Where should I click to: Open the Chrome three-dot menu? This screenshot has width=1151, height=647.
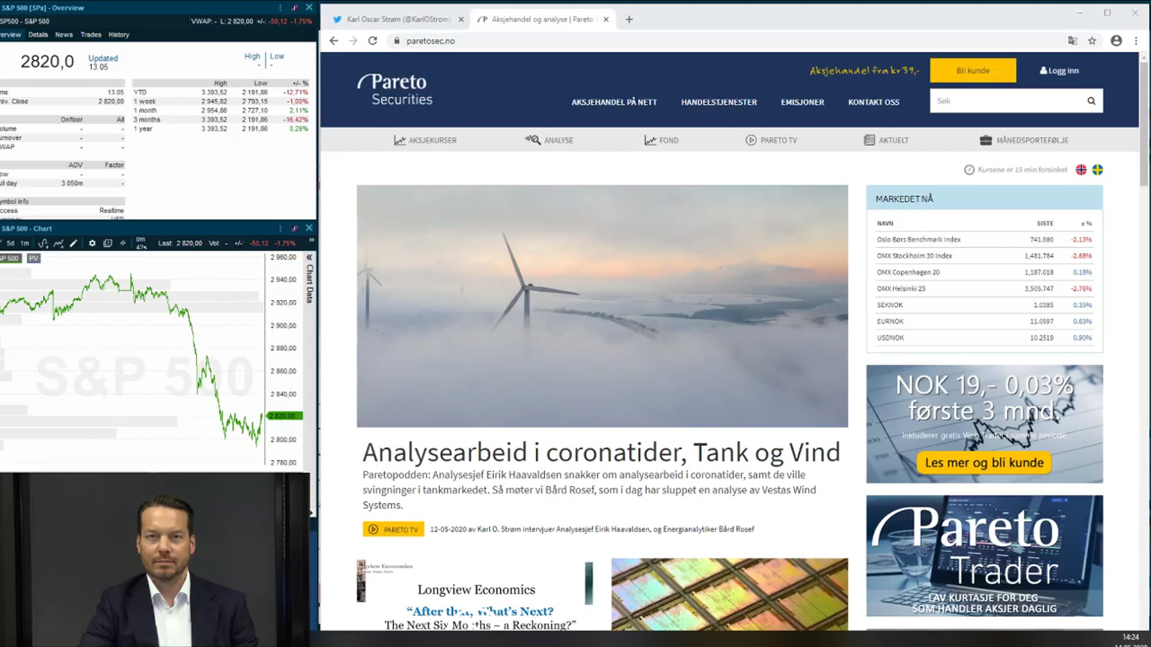pos(1136,41)
